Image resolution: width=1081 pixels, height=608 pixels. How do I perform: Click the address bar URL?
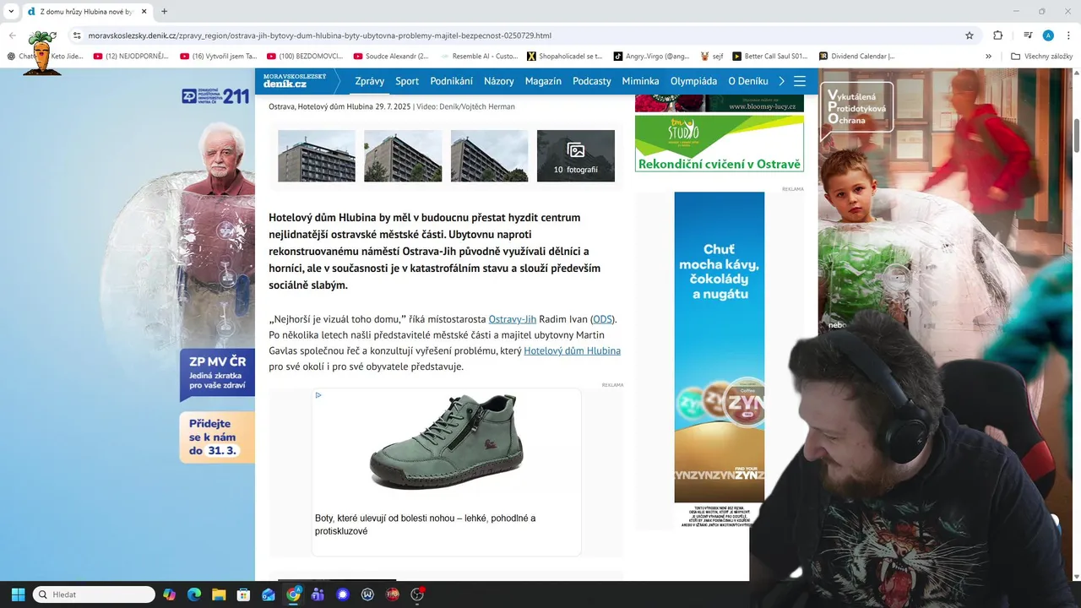point(320,35)
